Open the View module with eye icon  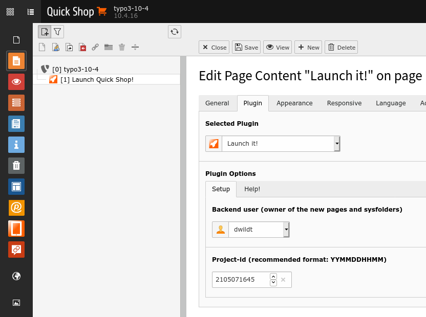16,82
